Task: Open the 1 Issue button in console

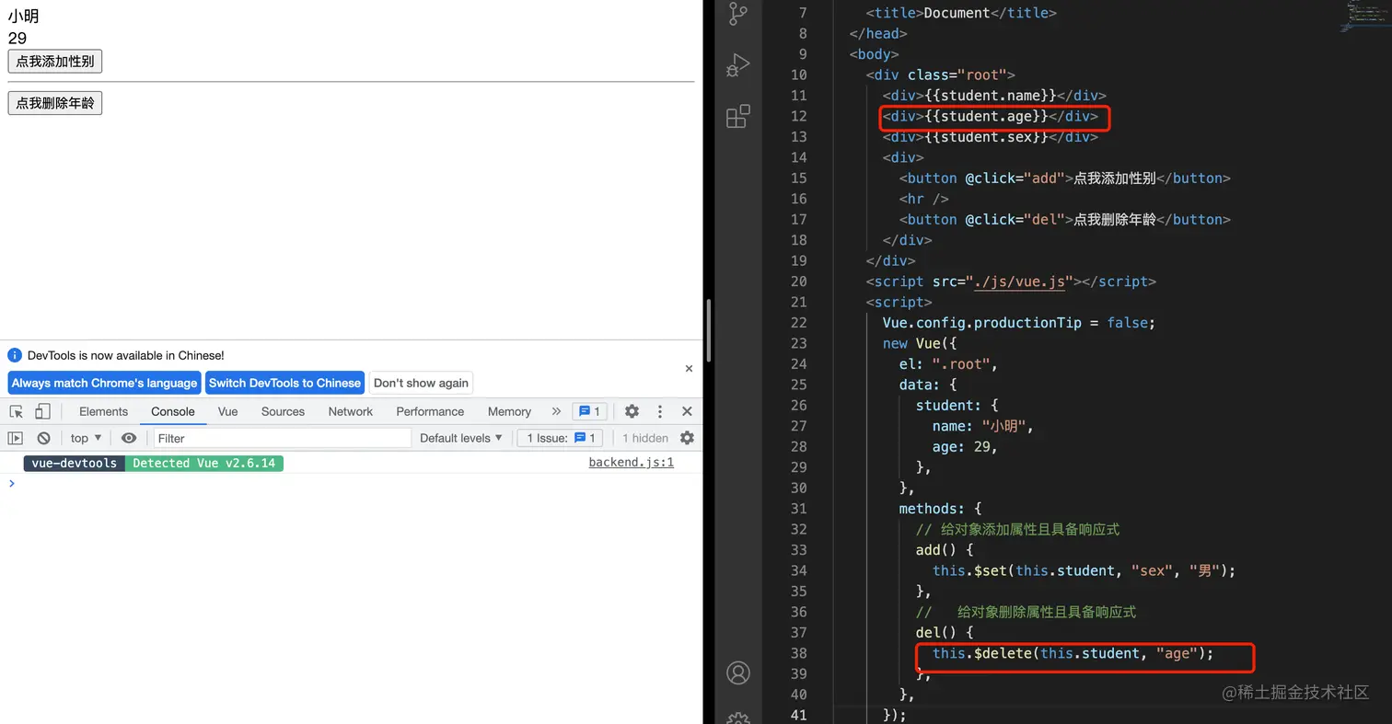Action: click(561, 438)
